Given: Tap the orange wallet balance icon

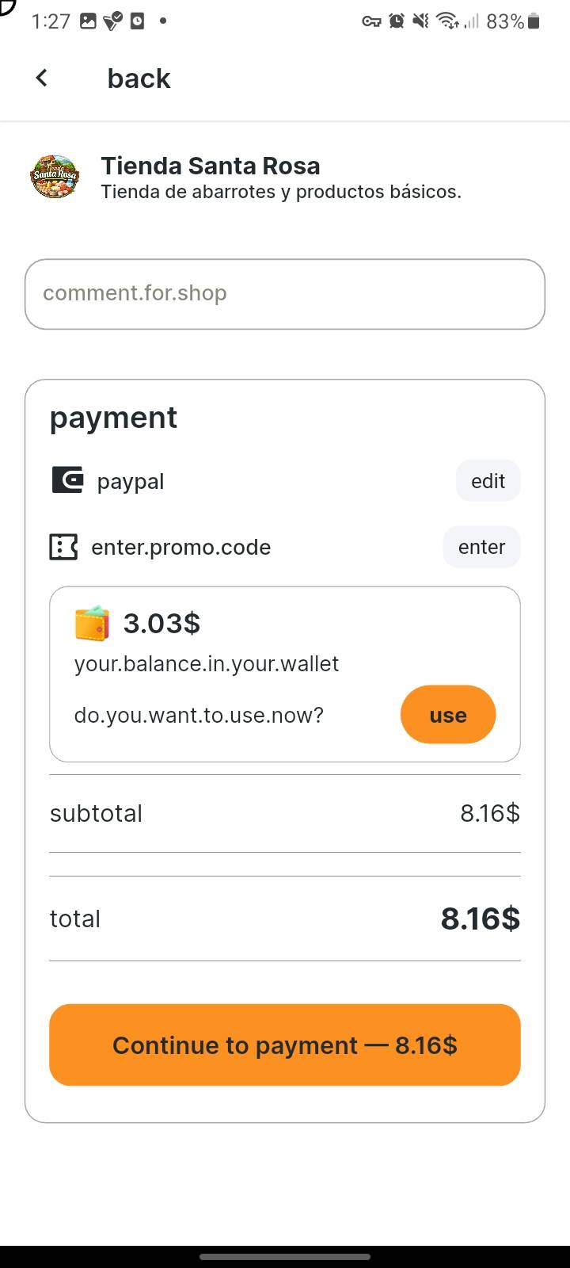Looking at the screenshot, I should point(92,623).
